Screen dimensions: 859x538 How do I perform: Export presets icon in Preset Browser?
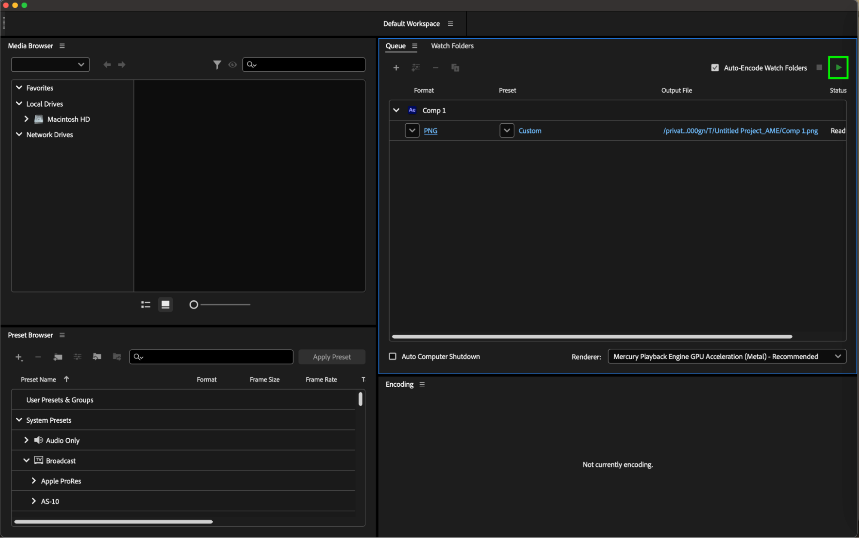click(116, 357)
